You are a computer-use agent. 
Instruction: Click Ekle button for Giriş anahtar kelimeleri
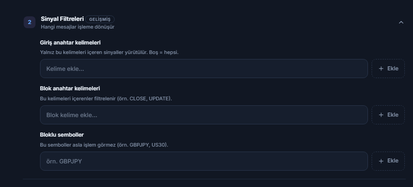[388, 69]
